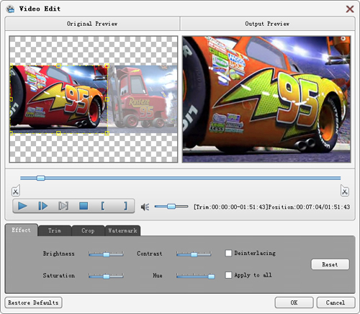The height and width of the screenshot is (314, 360).
Task: Click the Original Preview header
Action: pyautogui.click(x=92, y=24)
